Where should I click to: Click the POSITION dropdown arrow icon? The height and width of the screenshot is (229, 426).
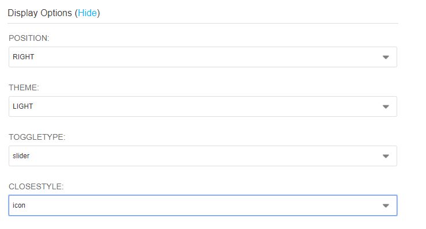click(386, 58)
